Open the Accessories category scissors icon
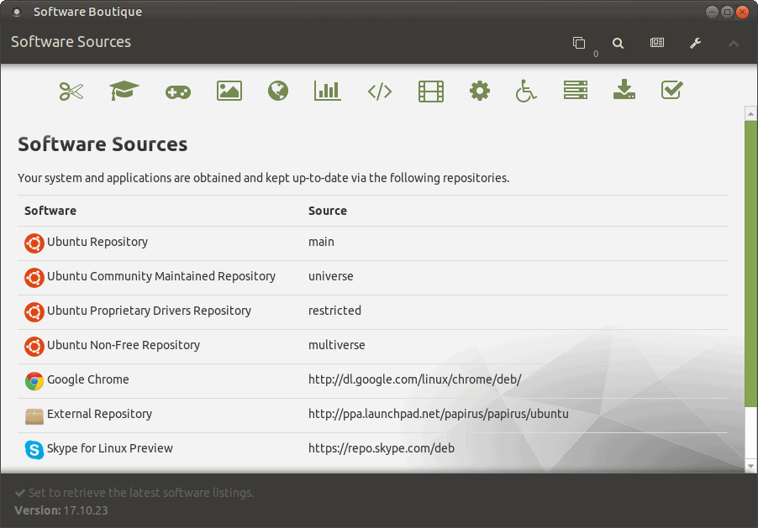 (71, 91)
